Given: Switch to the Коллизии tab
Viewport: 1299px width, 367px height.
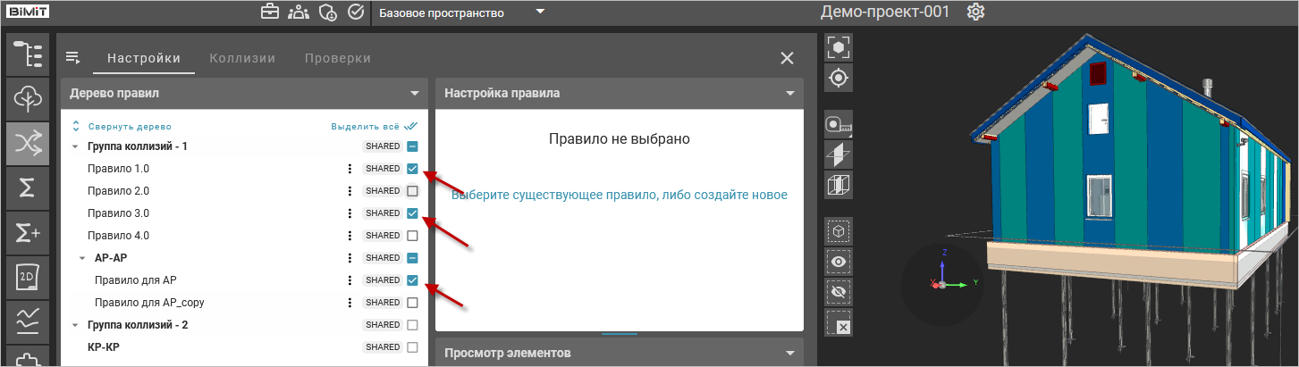Looking at the screenshot, I should pyautogui.click(x=242, y=58).
